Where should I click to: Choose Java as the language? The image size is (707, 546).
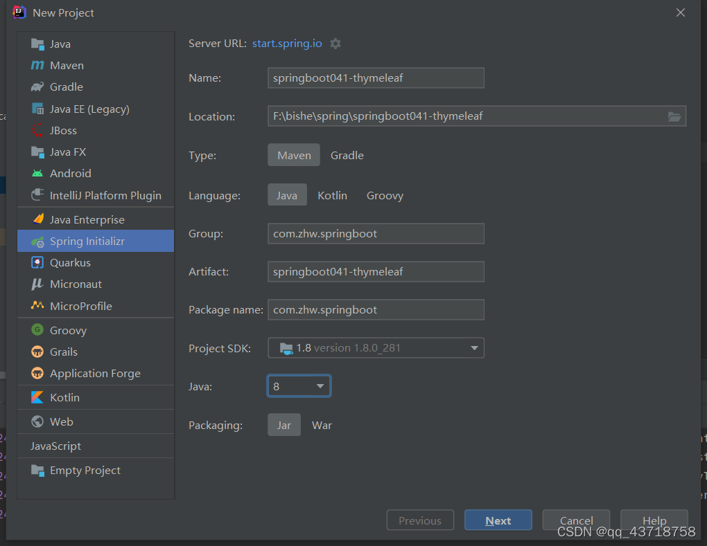[287, 195]
